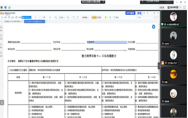Open the screen-watching banner menu at top

coord(103,2)
